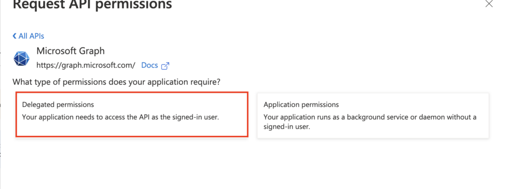The image size is (507, 189).
Task: Click the graph.microsoft.com URL text
Action: point(86,66)
